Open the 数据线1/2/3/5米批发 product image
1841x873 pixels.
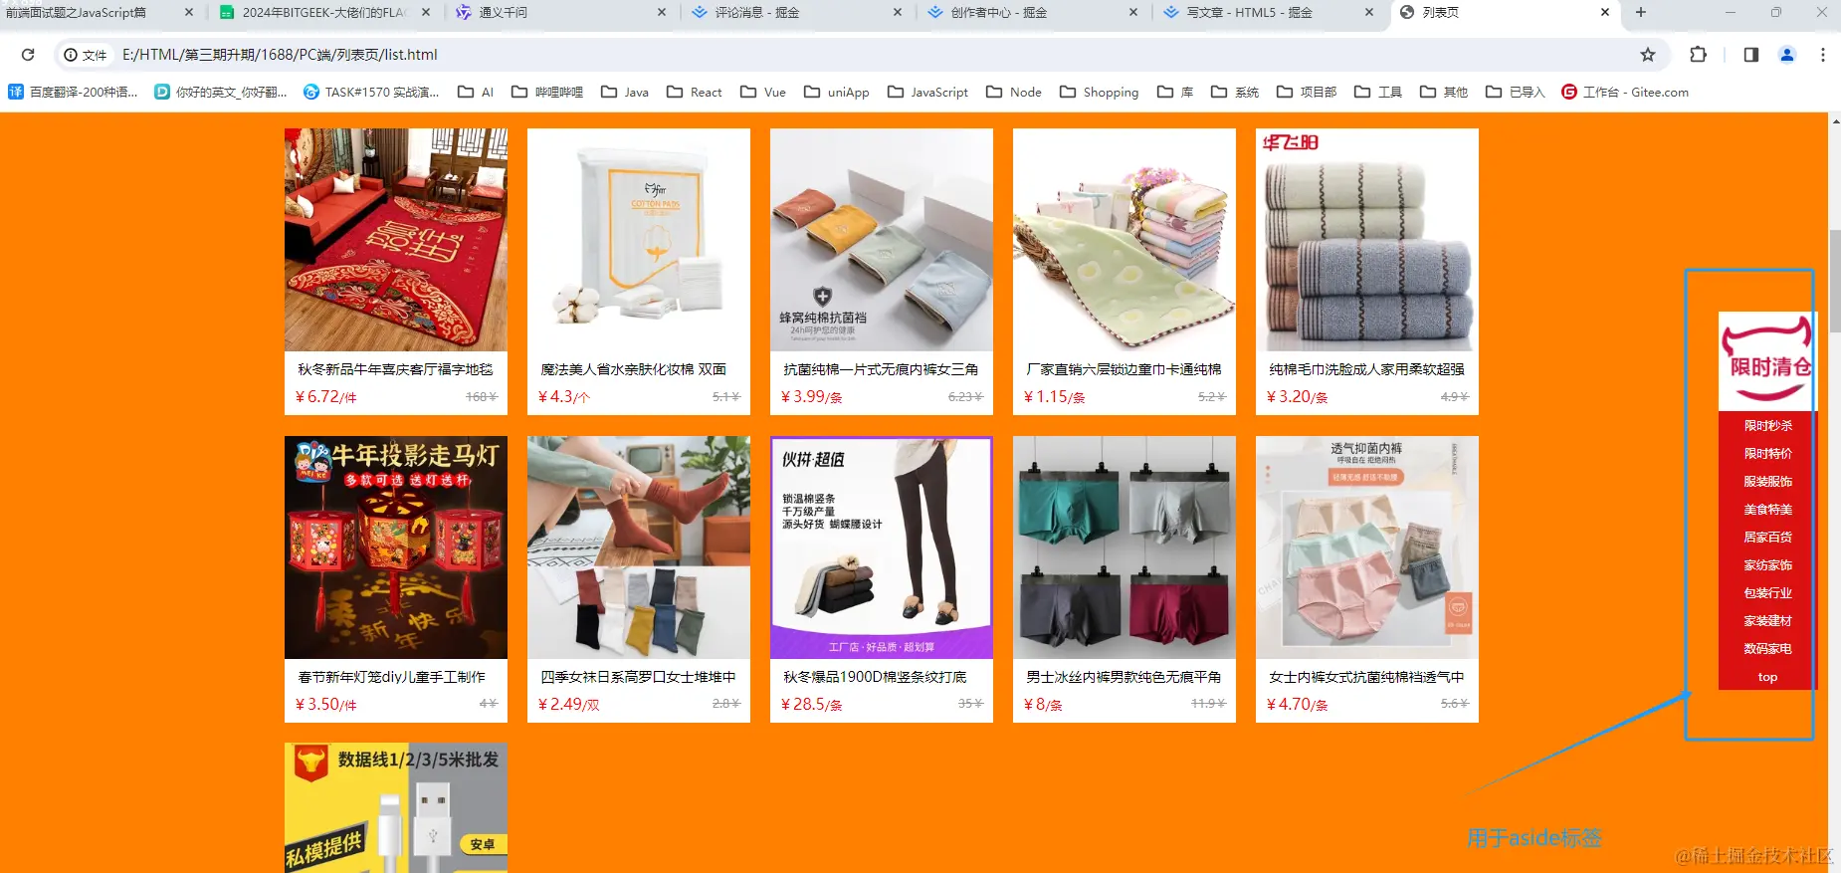point(396,807)
